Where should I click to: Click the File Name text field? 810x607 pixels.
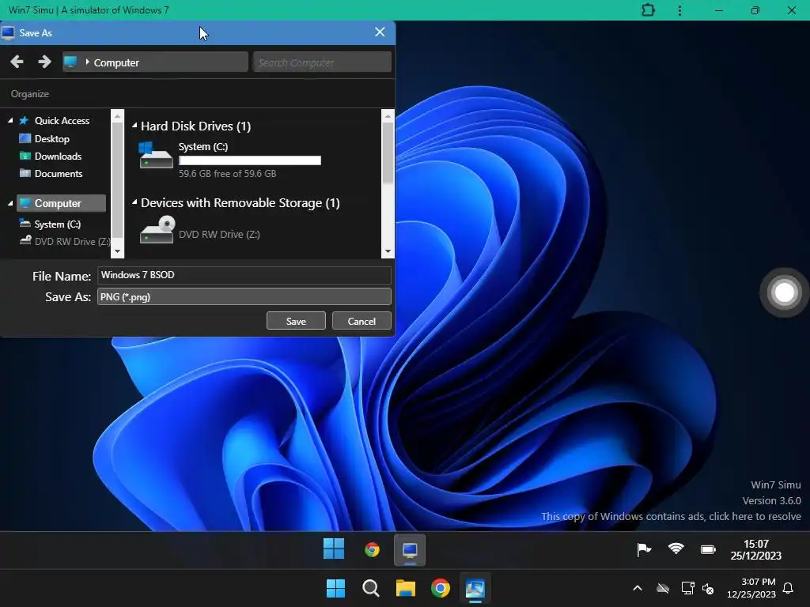(x=244, y=274)
